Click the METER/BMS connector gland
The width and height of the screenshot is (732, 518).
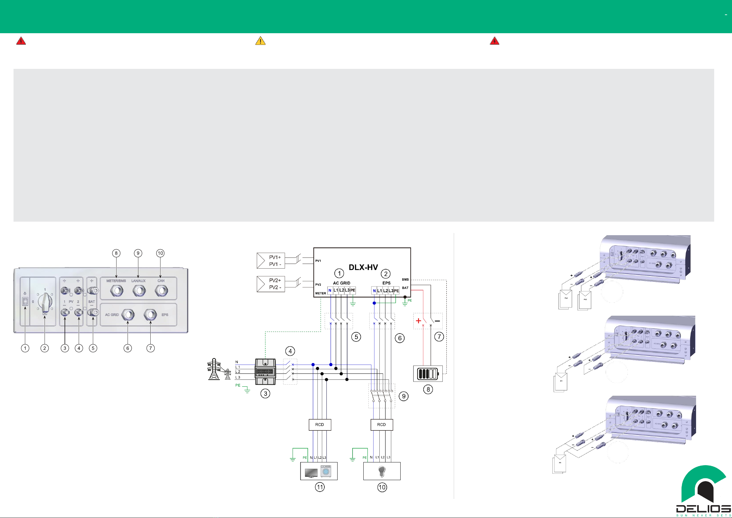tap(117, 291)
